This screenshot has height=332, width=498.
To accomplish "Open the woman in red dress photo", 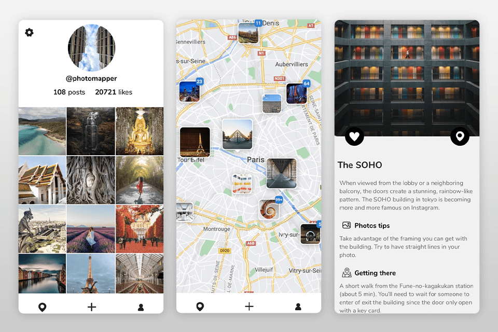I will (x=140, y=180).
